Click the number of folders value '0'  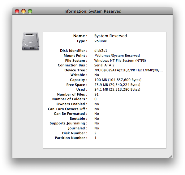pos(96,99)
